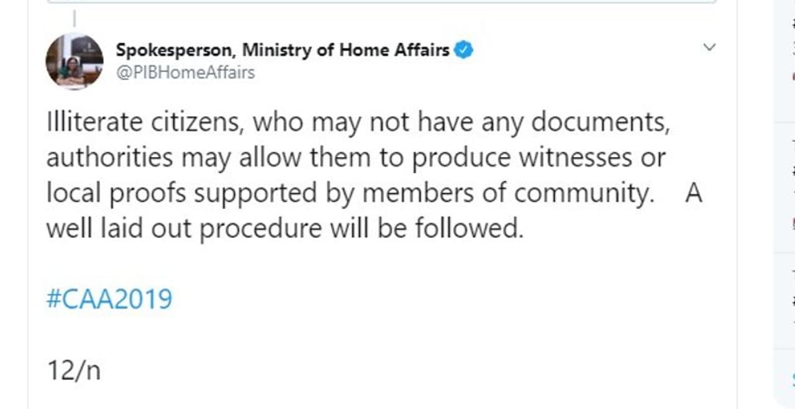Open the @PIBHomeAffairs handle
This screenshot has height=409, width=795.
tap(185, 73)
